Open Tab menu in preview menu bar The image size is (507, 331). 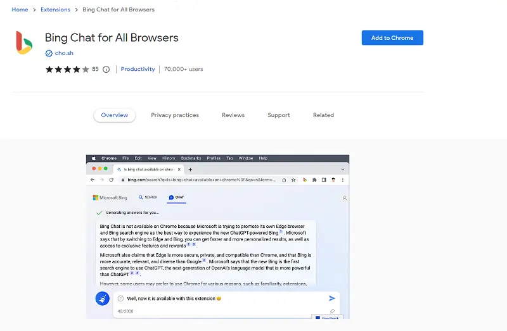pos(229,158)
